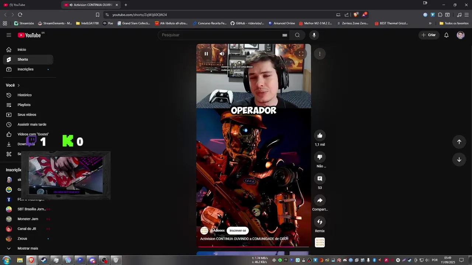Screen dimensions: 472x265
Task: Show more bookmarks with the chevron
Action: click(430, 23)
